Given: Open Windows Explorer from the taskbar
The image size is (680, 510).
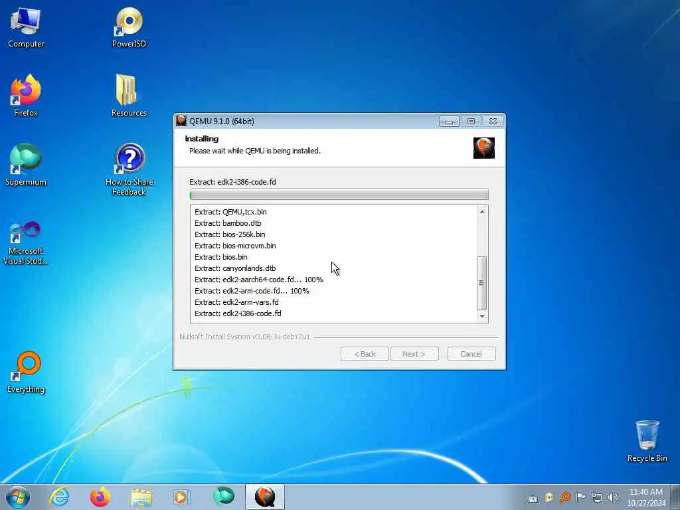Looking at the screenshot, I should [x=141, y=497].
